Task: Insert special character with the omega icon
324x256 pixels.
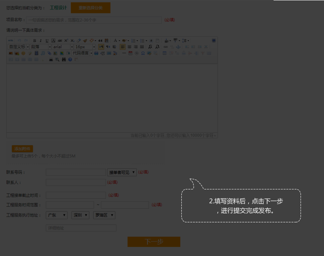Action: [143, 53]
